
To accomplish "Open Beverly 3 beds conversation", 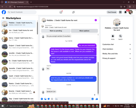I will (18, 92).
